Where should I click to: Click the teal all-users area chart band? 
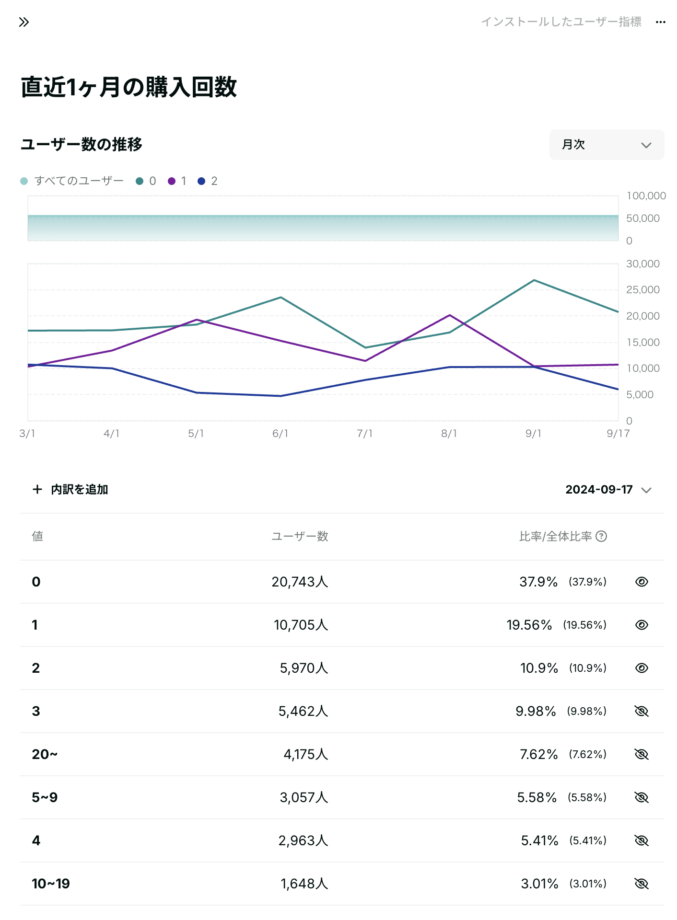323,228
